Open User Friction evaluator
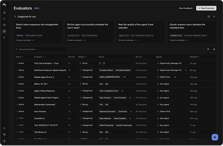 tap(40, 111)
